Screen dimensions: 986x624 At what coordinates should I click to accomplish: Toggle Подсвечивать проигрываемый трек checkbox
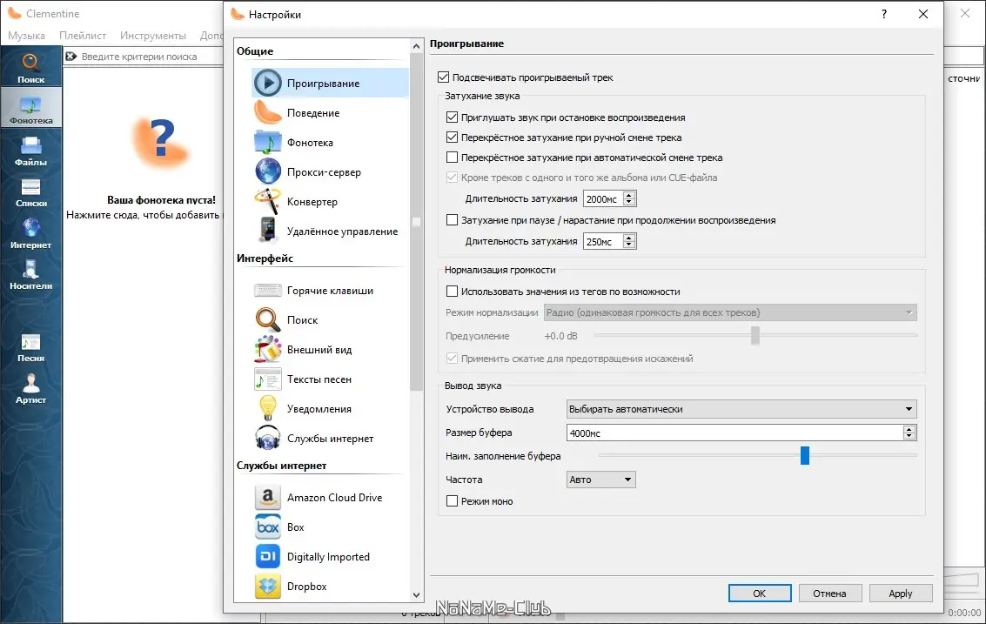click(x=443, y=77)
